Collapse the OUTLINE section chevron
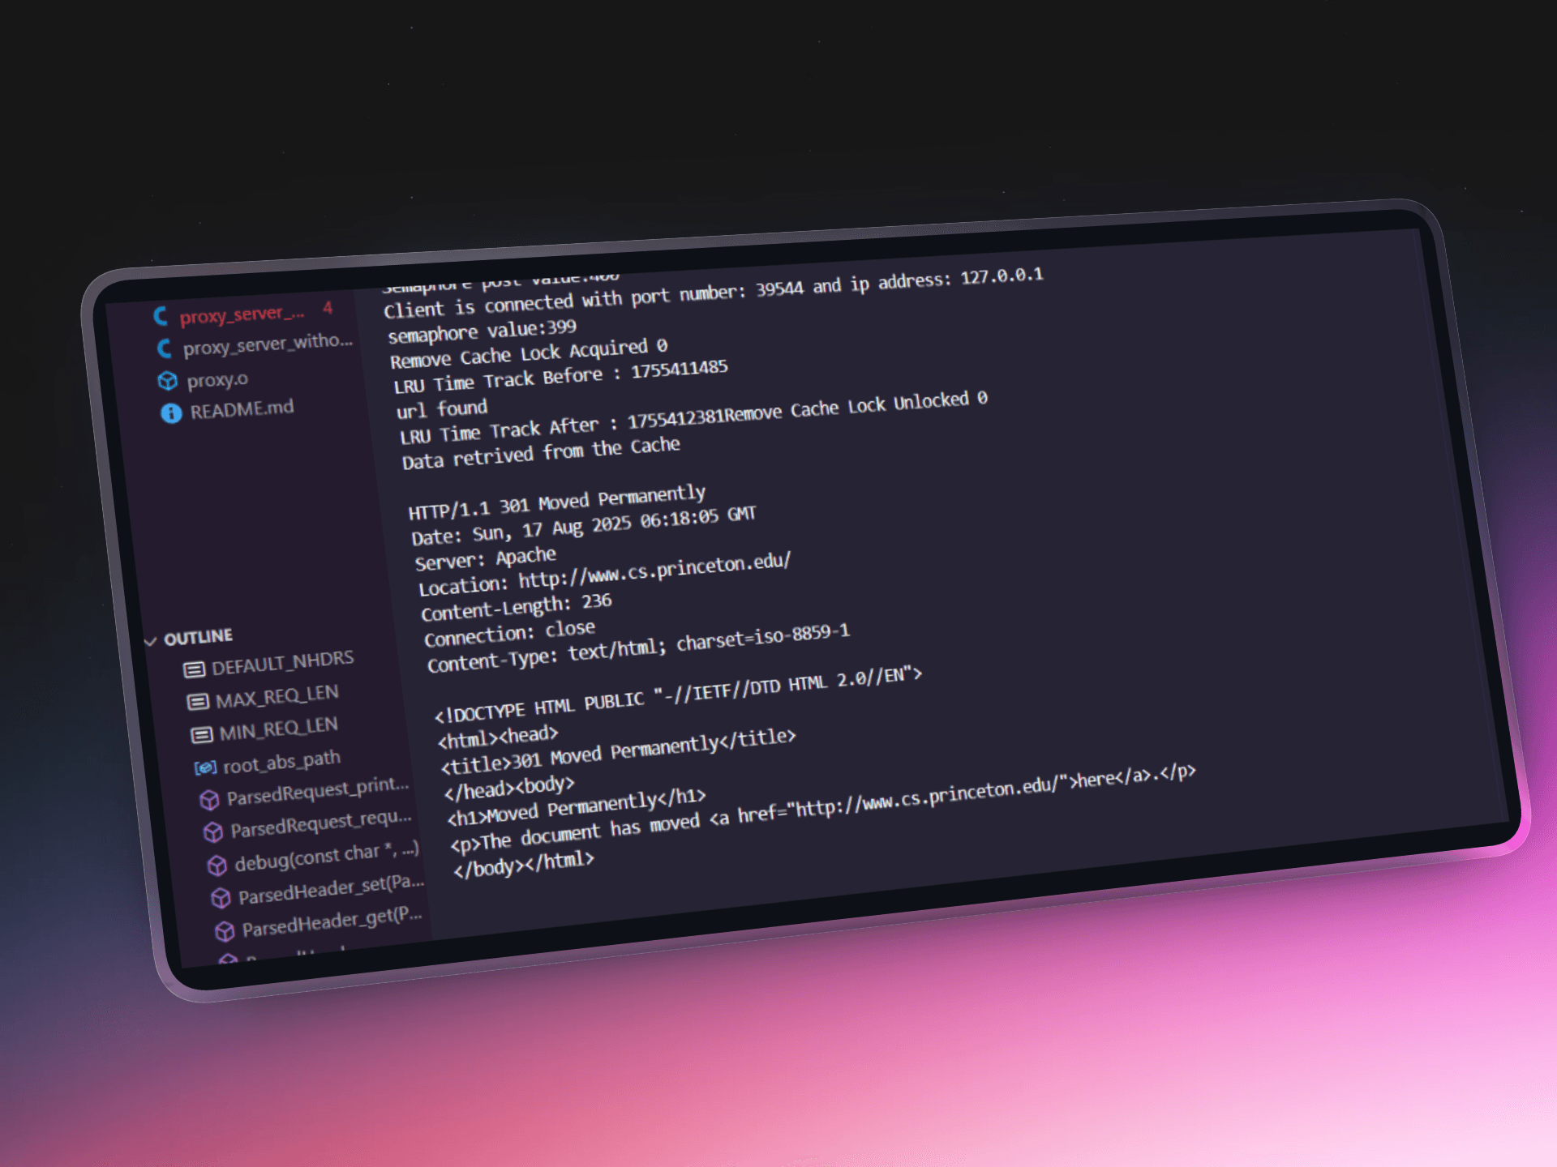This screenshot has height=1167, width=1557. click(x=150, y=642)
